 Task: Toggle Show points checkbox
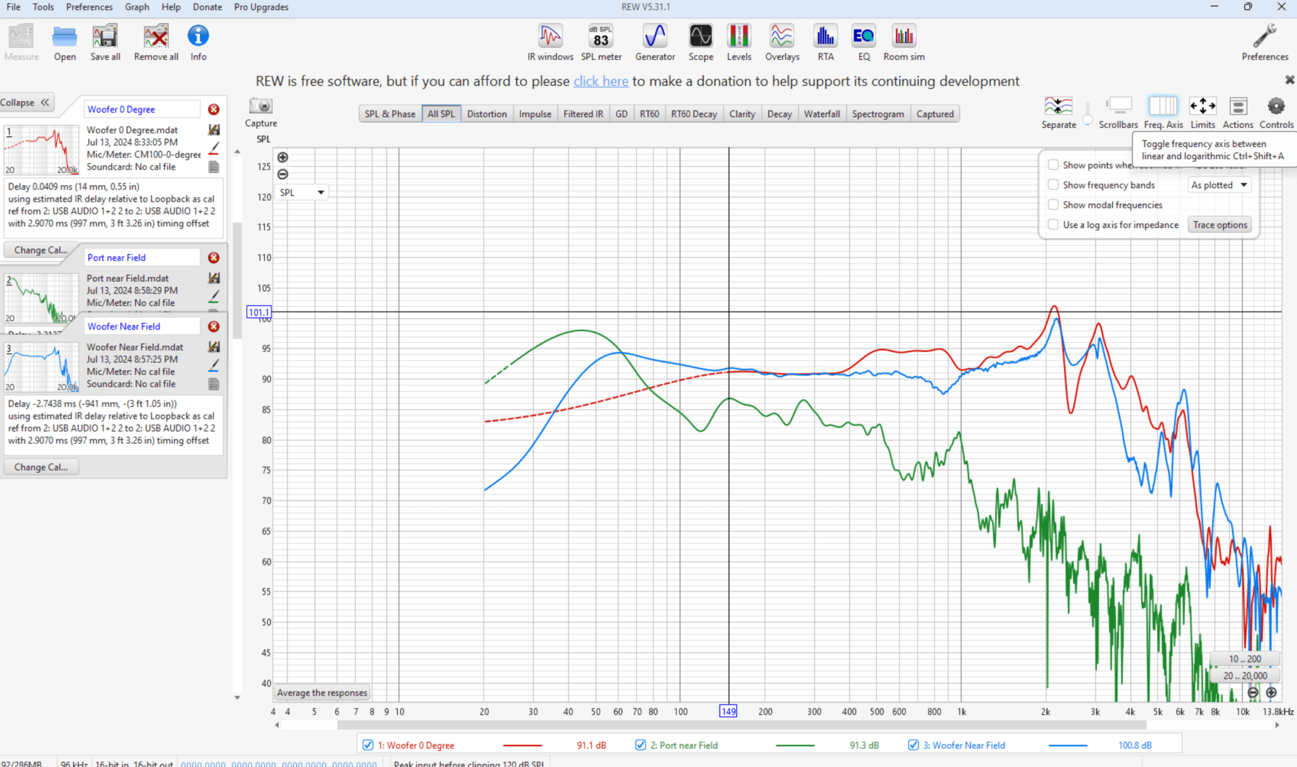1053,165
